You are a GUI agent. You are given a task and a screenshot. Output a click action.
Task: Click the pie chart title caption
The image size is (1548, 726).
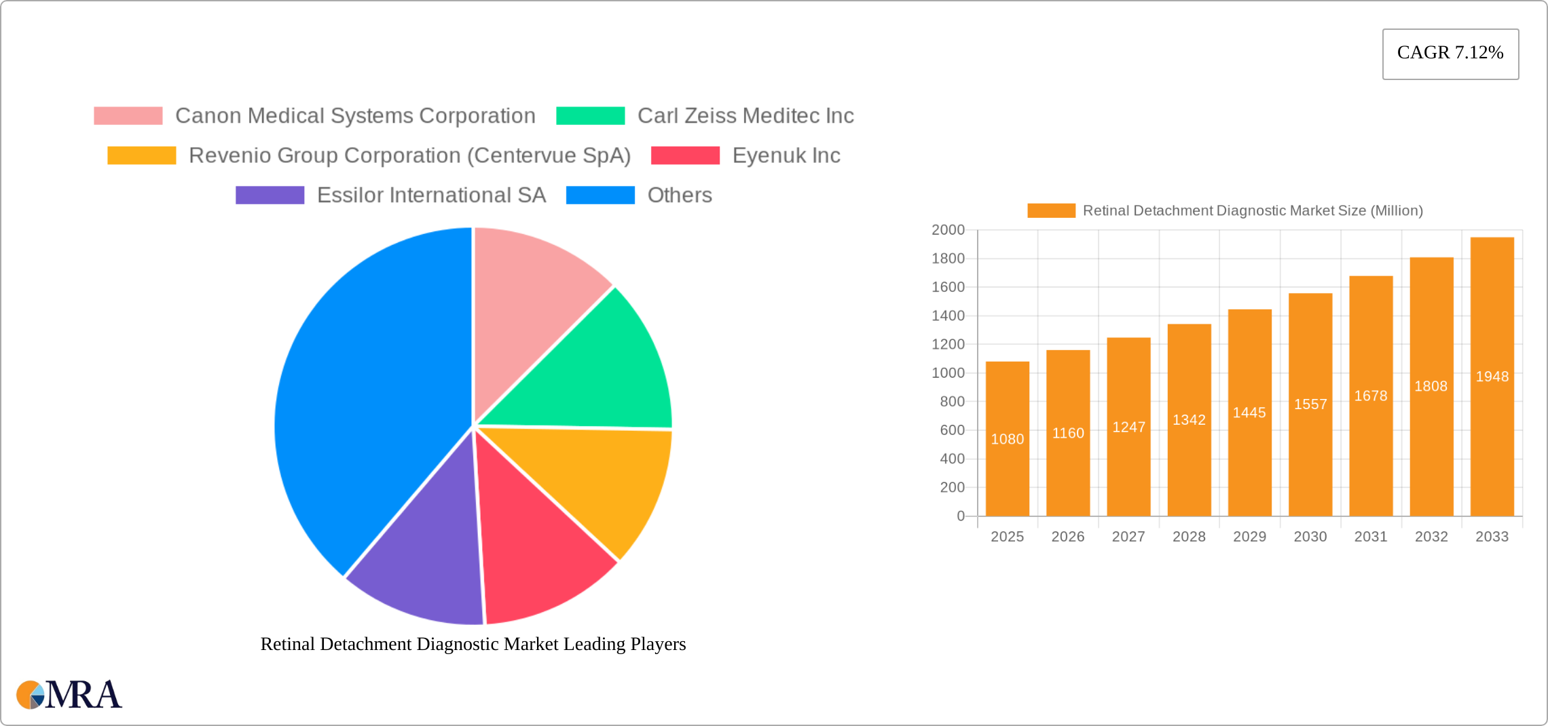tap(473, 644)
